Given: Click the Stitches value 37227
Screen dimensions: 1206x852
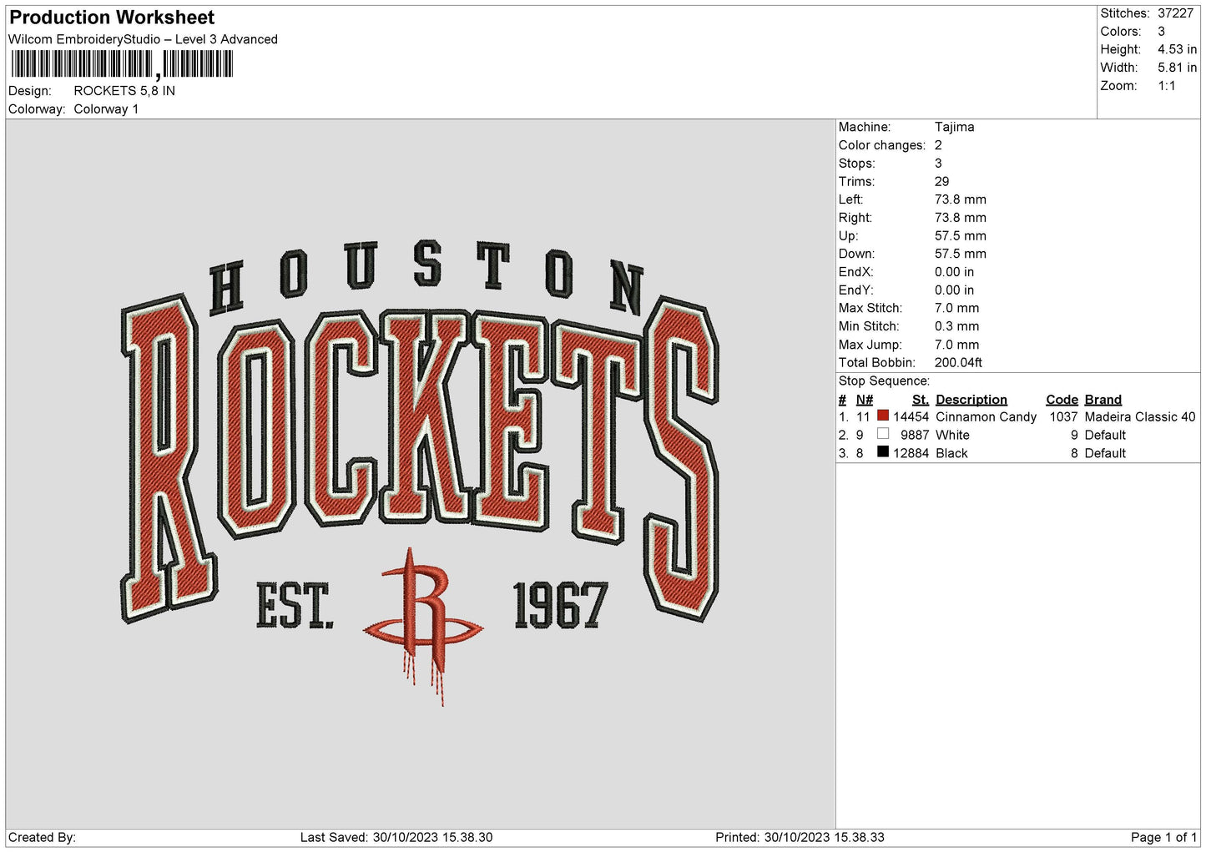Looking at the screenshot, I should click(1176, 13).
